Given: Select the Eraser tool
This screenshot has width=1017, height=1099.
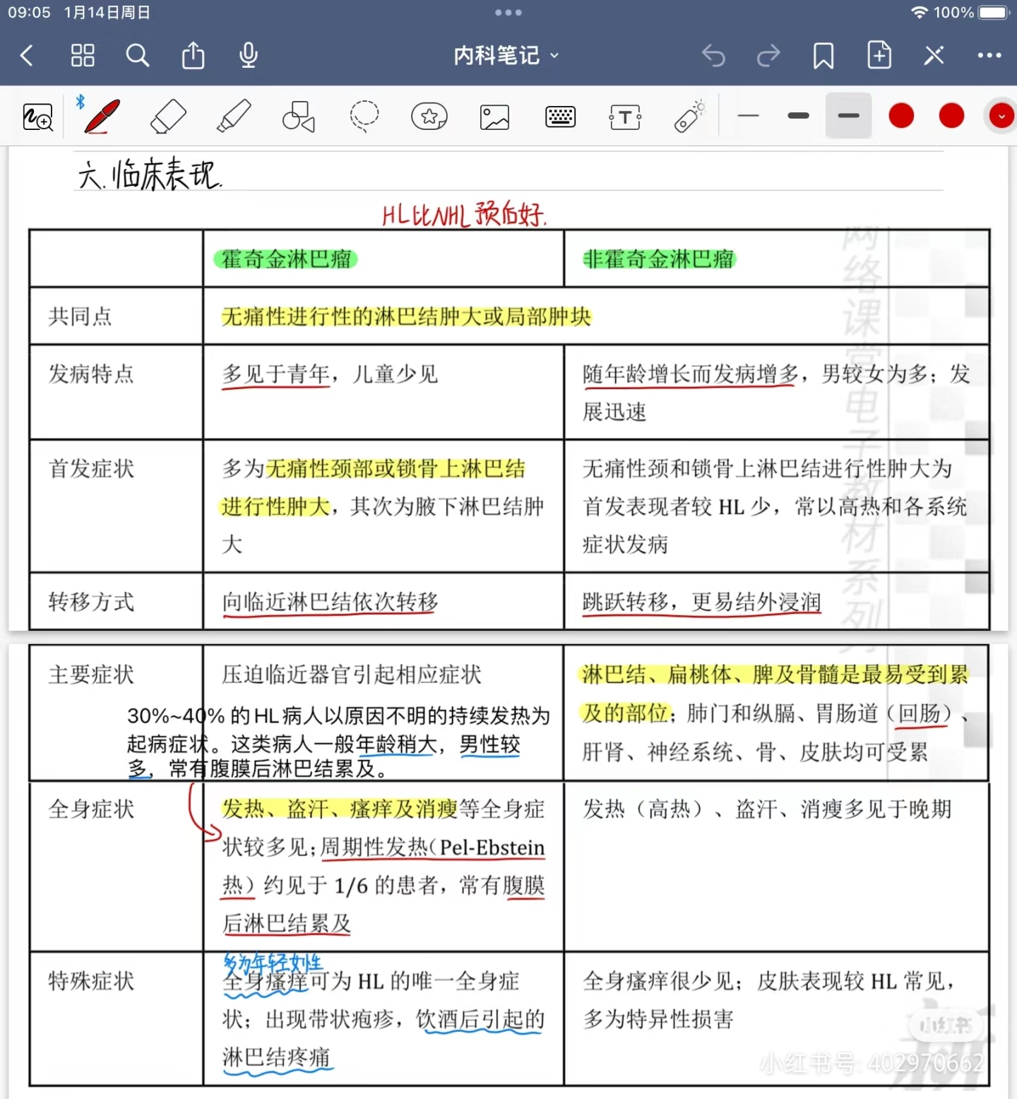Looking at the screenshot, I should click(168, 117).
